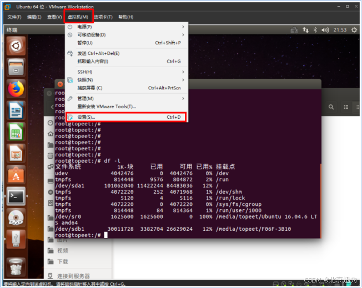
Task: Choose 发送 Ctrl+Alt+Del(E)
Action: click(127, 53)
